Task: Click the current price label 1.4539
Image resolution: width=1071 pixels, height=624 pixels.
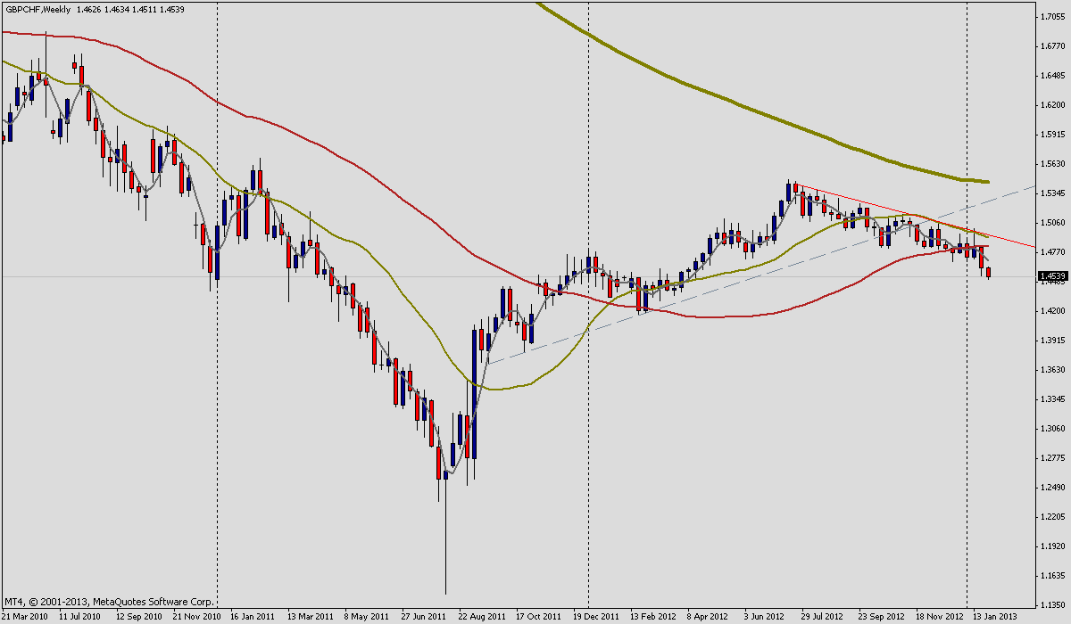Action: (1053, 276)
